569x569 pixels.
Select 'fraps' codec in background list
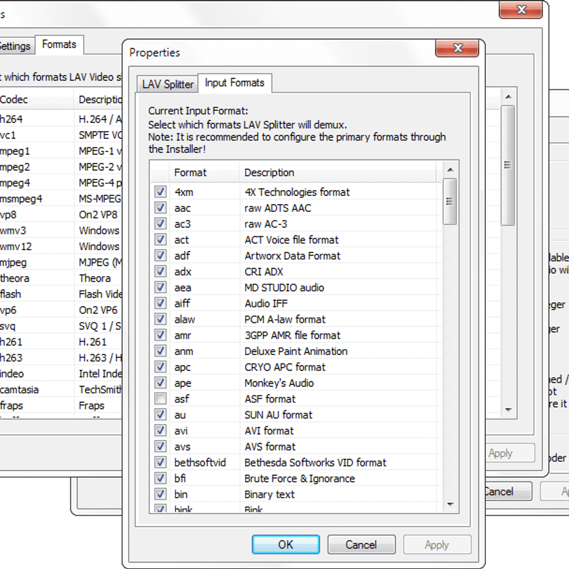(x=11, y=405)
